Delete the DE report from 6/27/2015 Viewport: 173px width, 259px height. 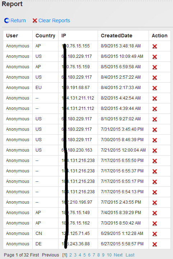[155, 244]
